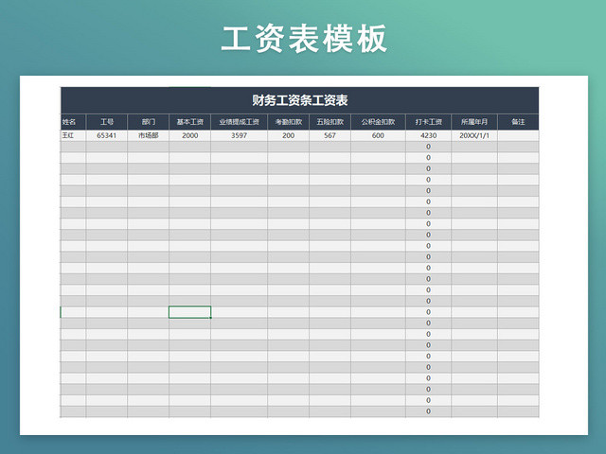The width and height of the screenshot is (606, 454).
Task: Click the cell containing 王红
Action: [x=73, y=135]
